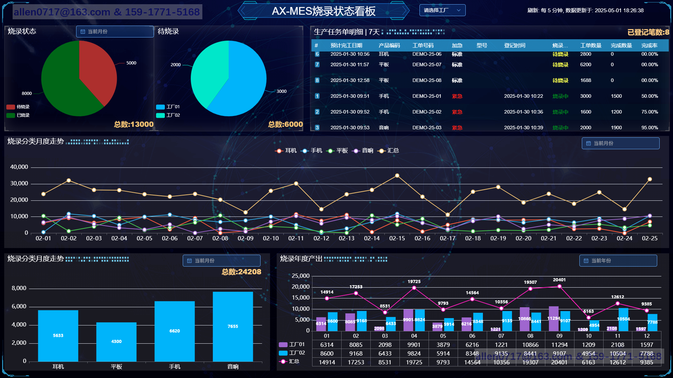
Task: Click the AX-MES烧录状态看板 title banner
Action: pyautogui.click(x=324, y=11)
